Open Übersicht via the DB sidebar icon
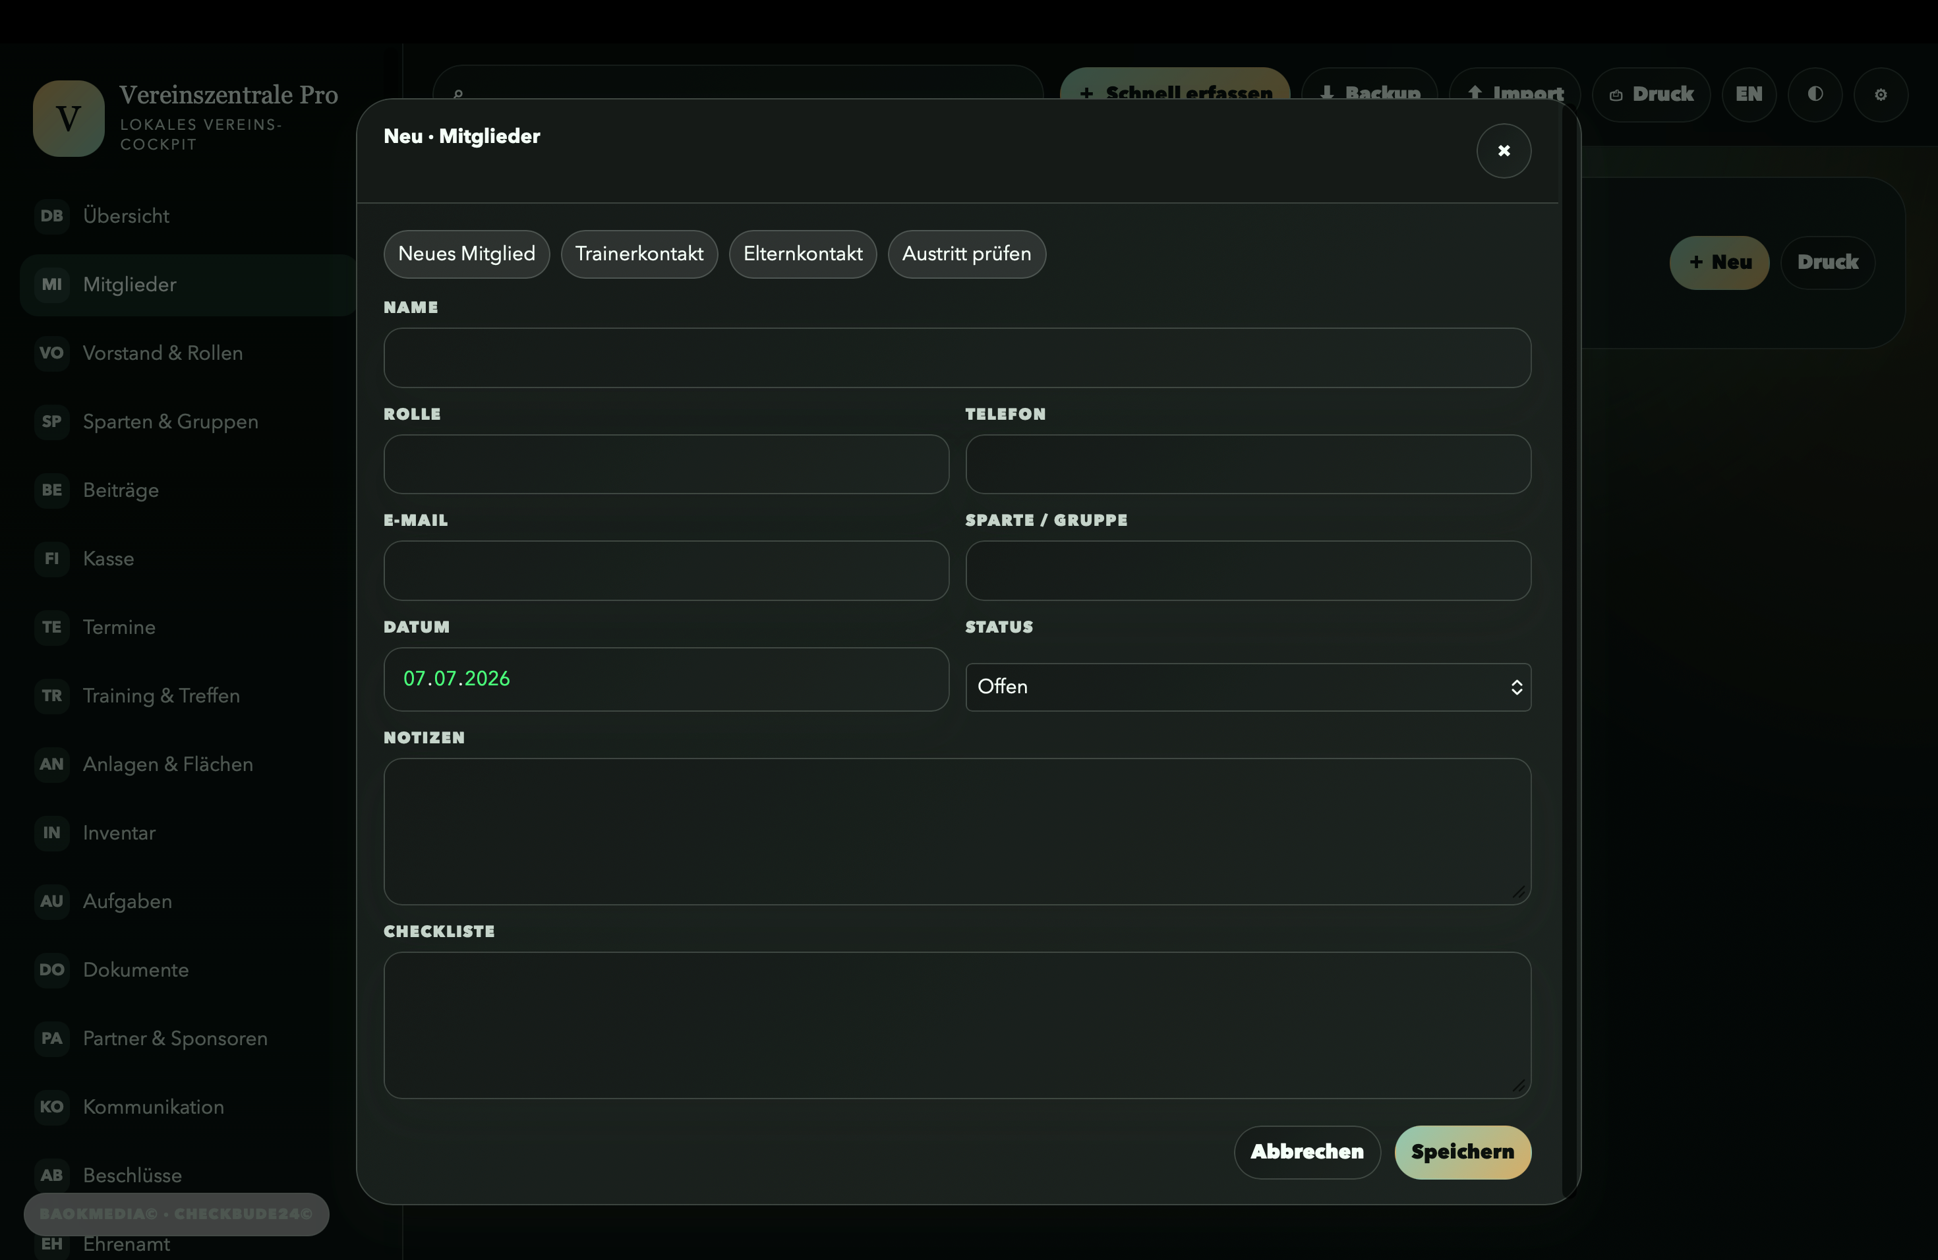 [51, 215]
